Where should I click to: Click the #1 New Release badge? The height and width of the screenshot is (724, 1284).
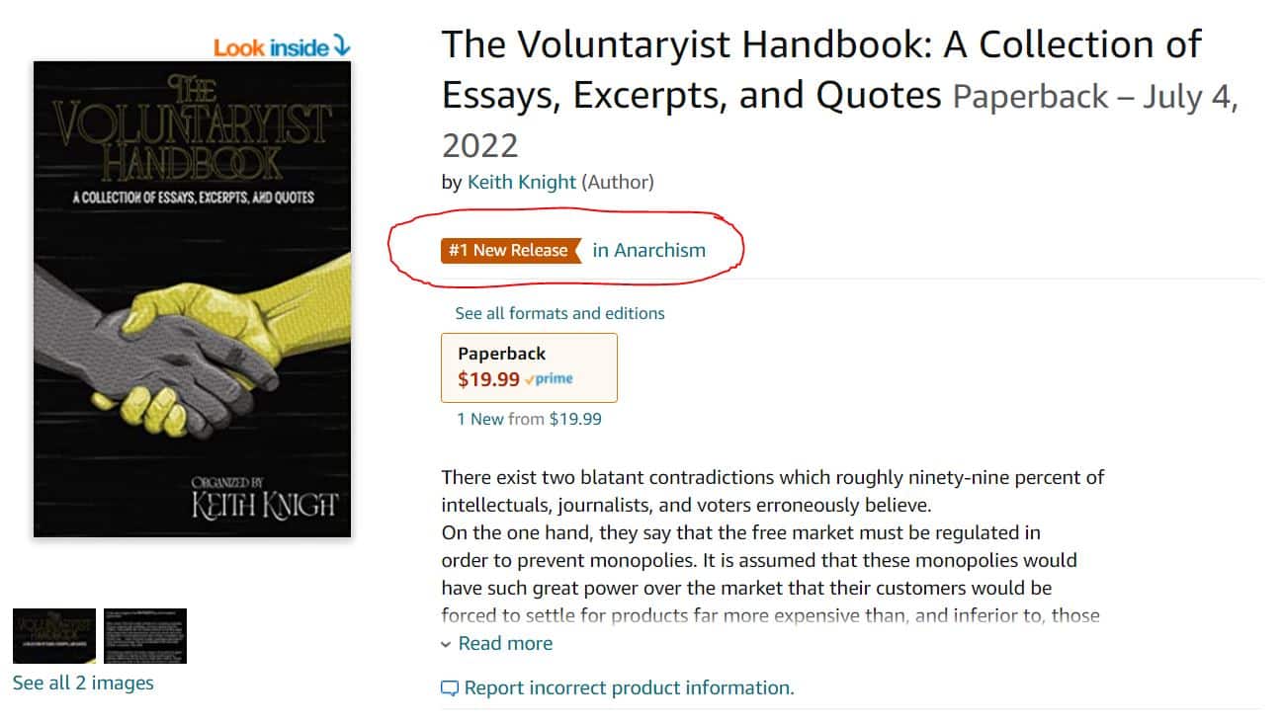click(x=509, y=250)
